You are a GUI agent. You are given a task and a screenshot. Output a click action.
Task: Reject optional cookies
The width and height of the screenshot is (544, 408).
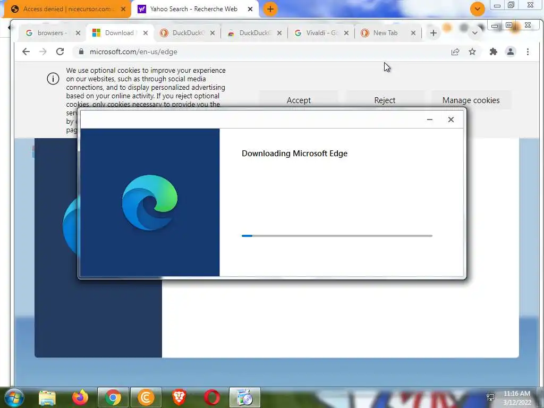tap(385, 100)
